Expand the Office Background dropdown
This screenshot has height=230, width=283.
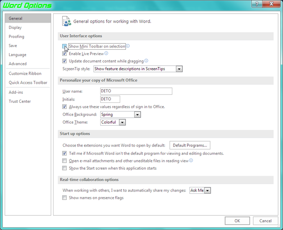pyautogui.click(x=137, y=115)
